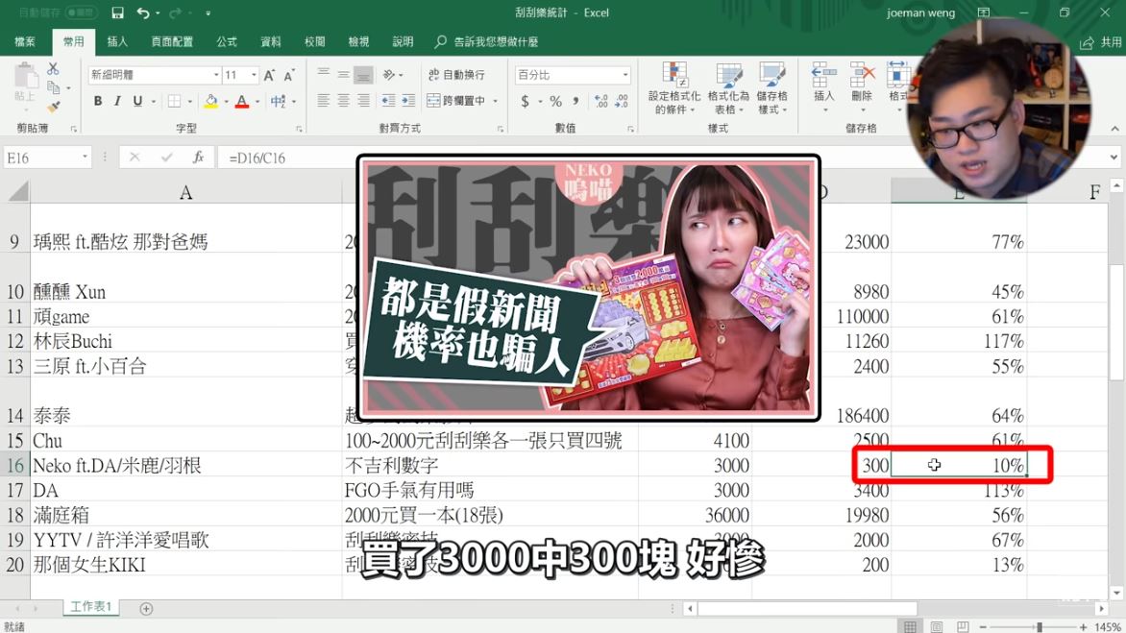Toggle italic formatting

[118, 101]
